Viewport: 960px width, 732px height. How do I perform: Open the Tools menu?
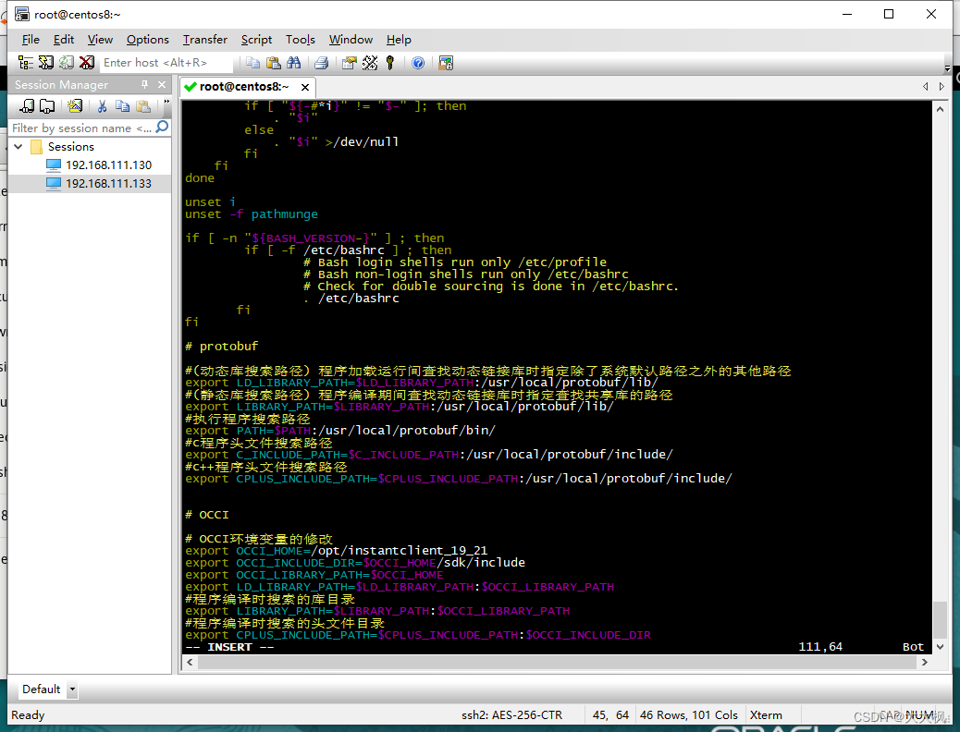click(x=300, y=39)
